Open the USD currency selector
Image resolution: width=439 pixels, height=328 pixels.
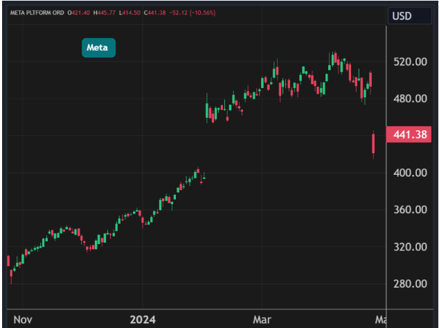click(410, 16)
